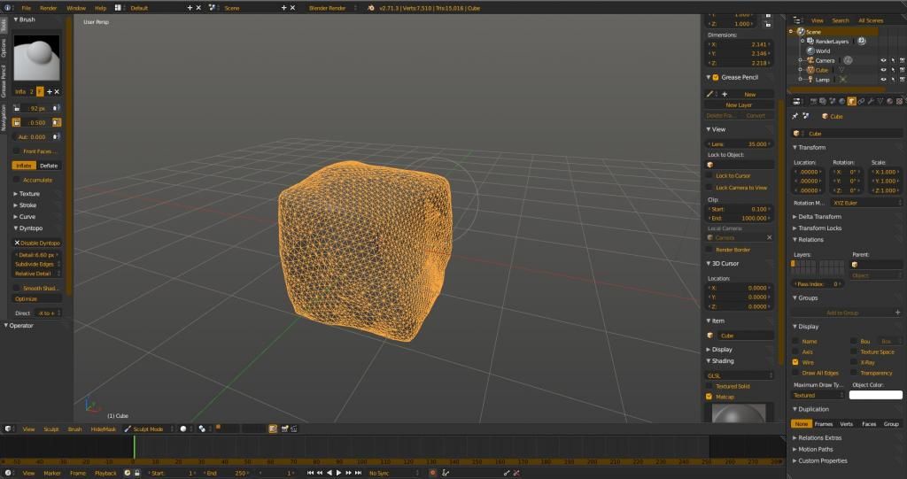Open the Hide/Mask menu
Viewport: 907px width, 479px height.
(103, 429)
